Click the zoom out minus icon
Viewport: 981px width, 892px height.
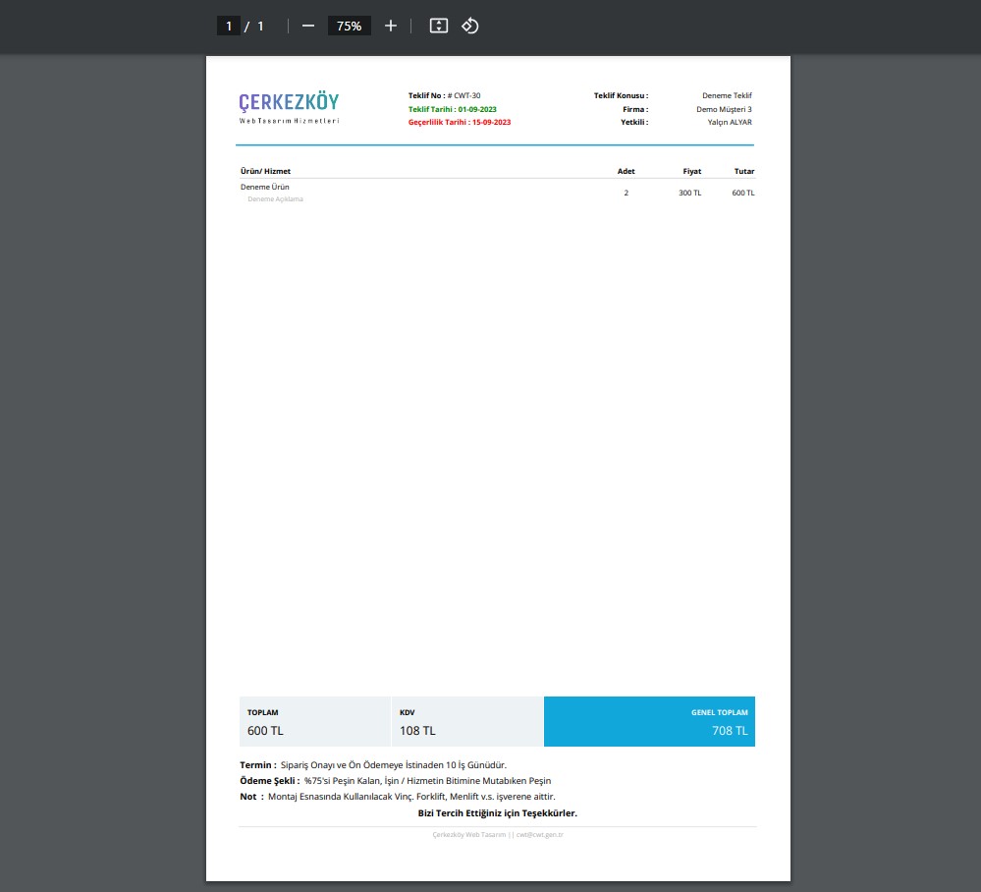[x=308, y=26]
